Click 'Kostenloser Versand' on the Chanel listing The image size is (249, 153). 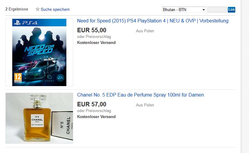pyautogui.click(x=96, y=117)
